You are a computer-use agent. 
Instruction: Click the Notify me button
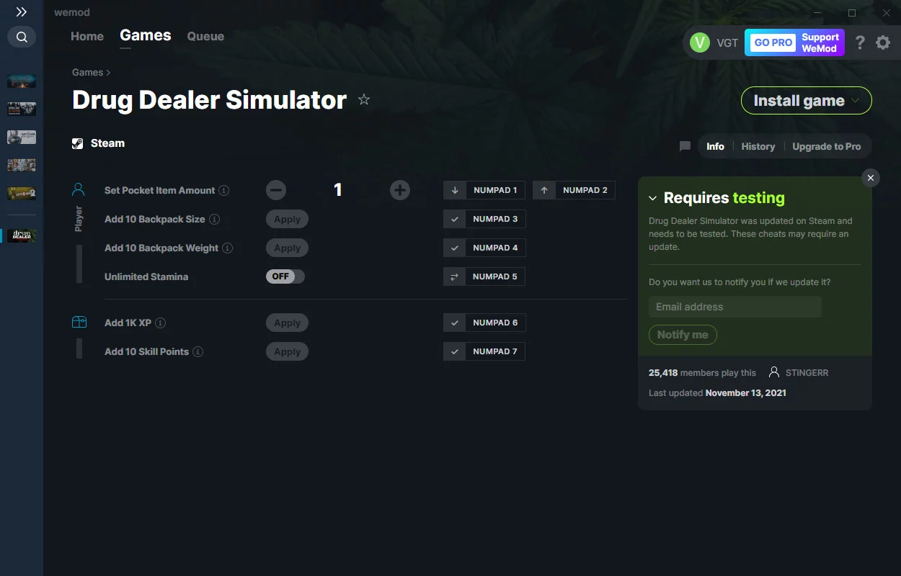[683, 335]
